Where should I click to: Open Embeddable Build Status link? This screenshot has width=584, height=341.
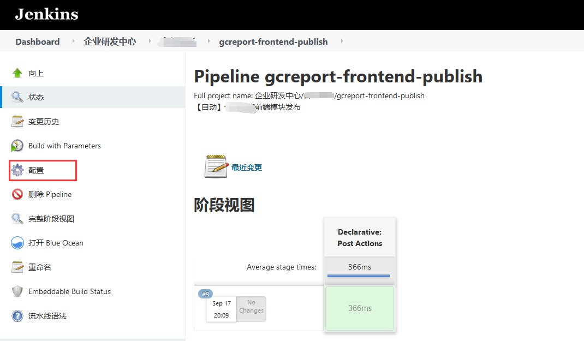point(70,291)
